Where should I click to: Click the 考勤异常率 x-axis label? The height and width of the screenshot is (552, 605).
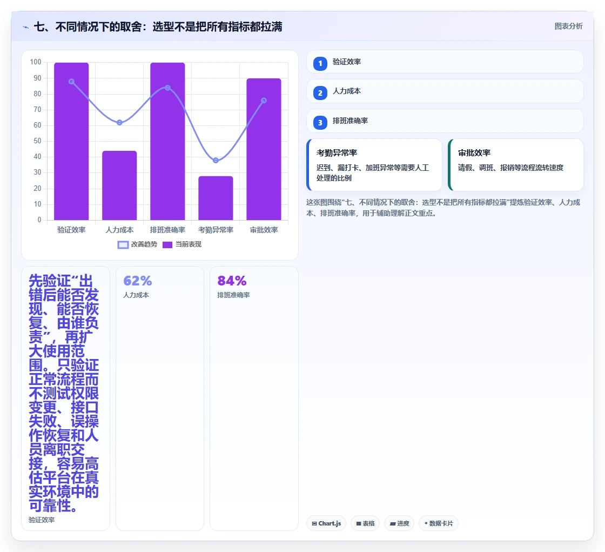[x=216, y=230]
